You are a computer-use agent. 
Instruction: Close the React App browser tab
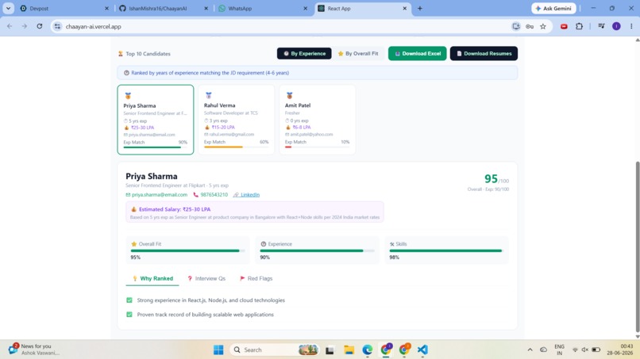click(x=404, y=8)
